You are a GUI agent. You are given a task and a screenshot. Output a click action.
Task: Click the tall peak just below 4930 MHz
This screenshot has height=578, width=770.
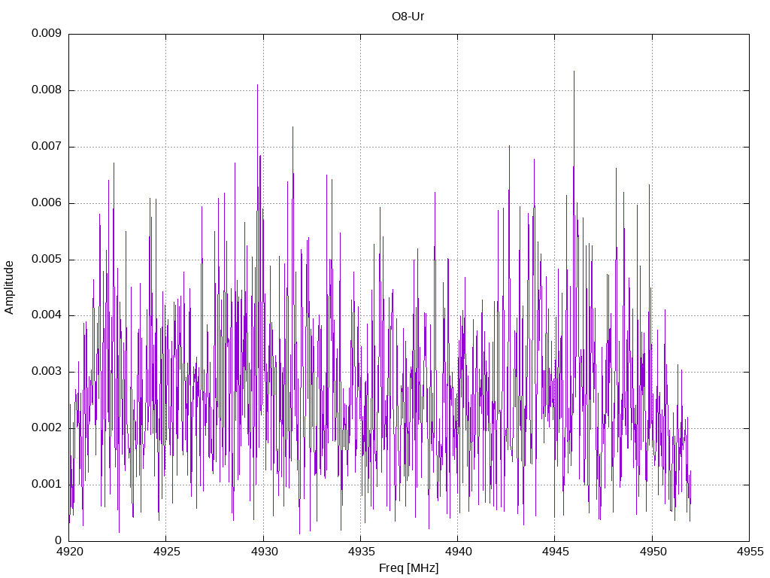click(x=257, y=86)
